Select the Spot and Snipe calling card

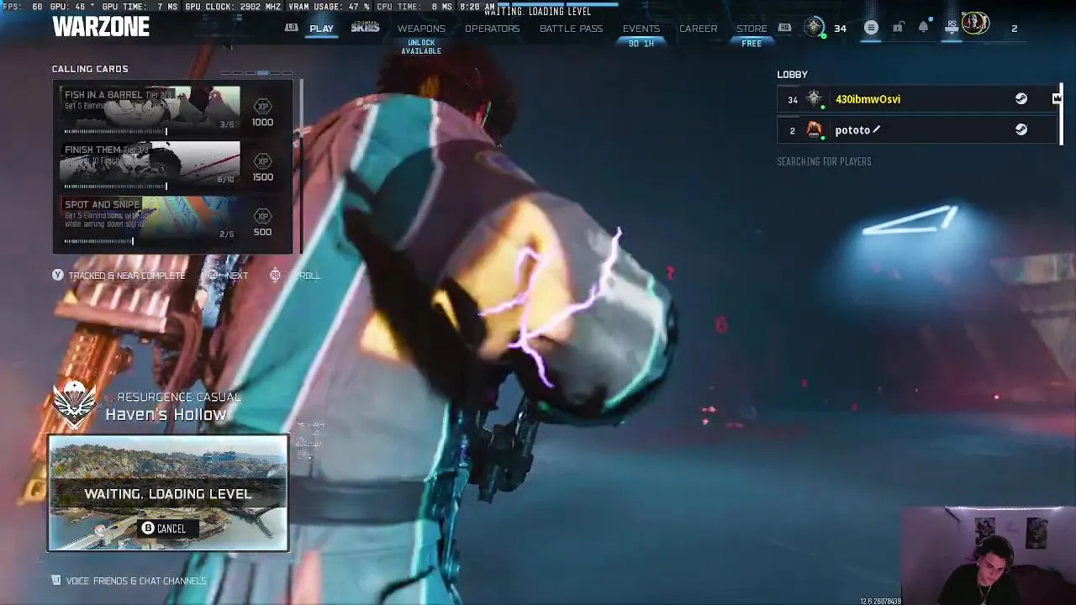coord(150,218)
